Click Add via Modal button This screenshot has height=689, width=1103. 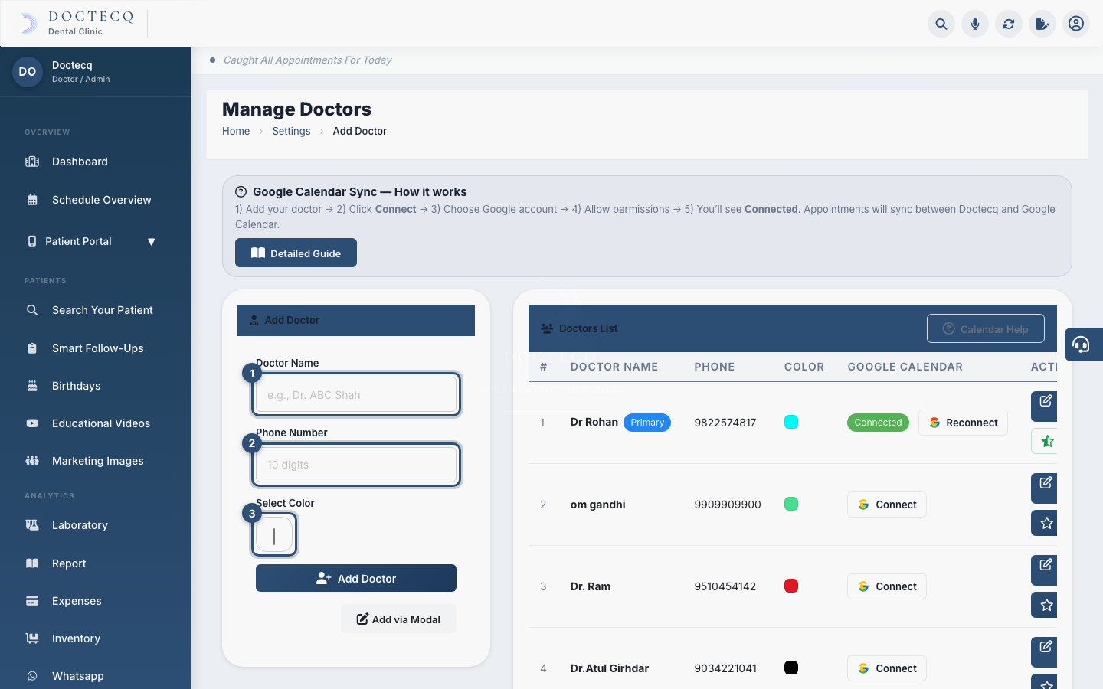(398, 619)
